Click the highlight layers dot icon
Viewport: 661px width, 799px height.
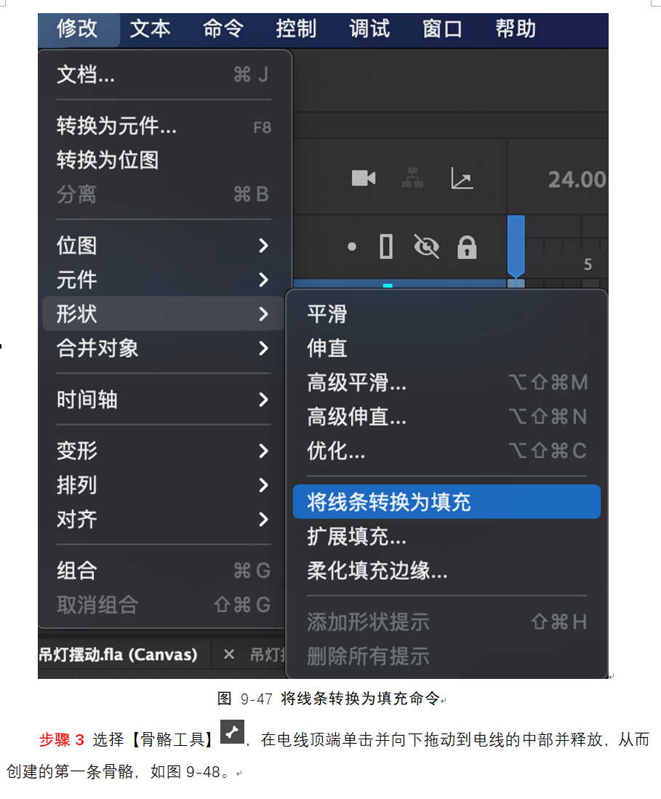pos(352,247)
